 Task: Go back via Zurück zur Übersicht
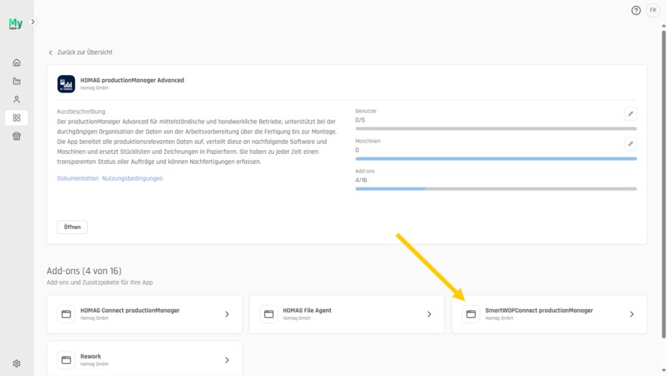point(80,52)
